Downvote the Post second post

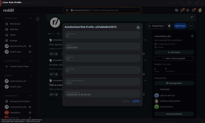[56, 54]
